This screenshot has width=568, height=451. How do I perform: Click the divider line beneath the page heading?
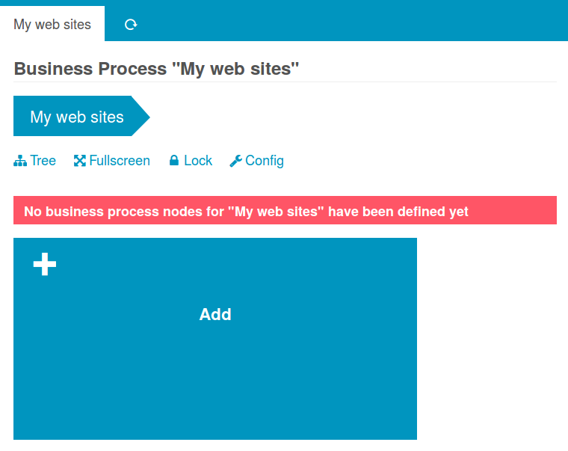(285, 82)
